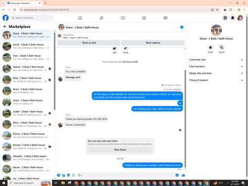This screenshot has width=248, height=186.
Task: Open Alfredito 2 Beds 2 Baths Apart conversation
Action: 27,158
